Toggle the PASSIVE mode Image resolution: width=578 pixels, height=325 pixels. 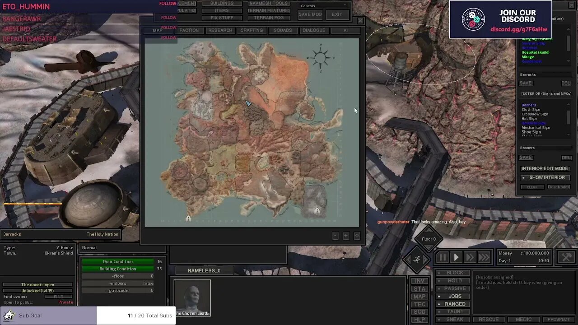click(452, 288)
